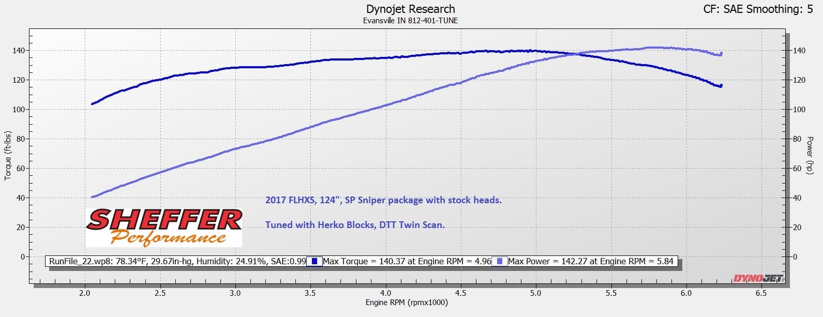Click the 100 tick on the power axis
This screenshot has height=317, width=823.
pyautogui.click(x=799, y=110)
